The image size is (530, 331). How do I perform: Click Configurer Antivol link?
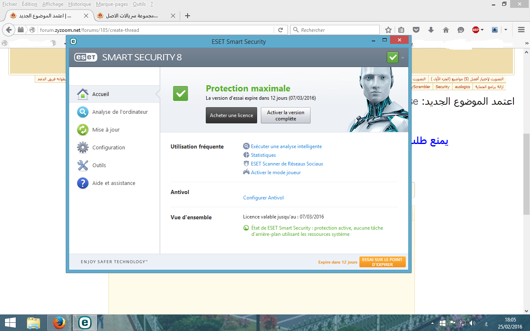coord(263,198)
